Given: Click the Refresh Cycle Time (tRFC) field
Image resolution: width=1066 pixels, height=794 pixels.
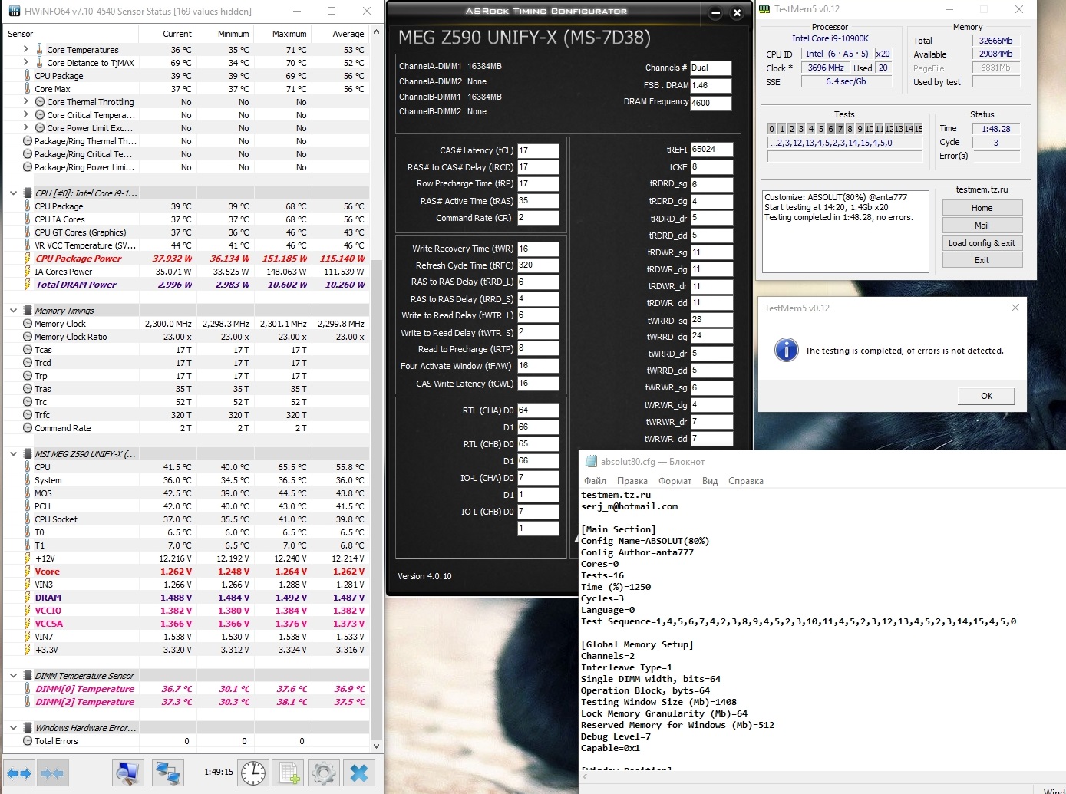Looking at the screenshot, I should click(538, 265).
